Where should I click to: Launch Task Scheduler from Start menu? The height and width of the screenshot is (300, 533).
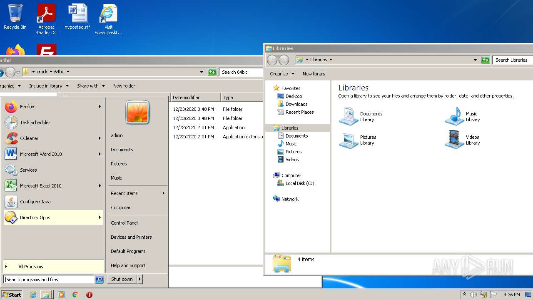pyautogui.click(x=53, y=122)
